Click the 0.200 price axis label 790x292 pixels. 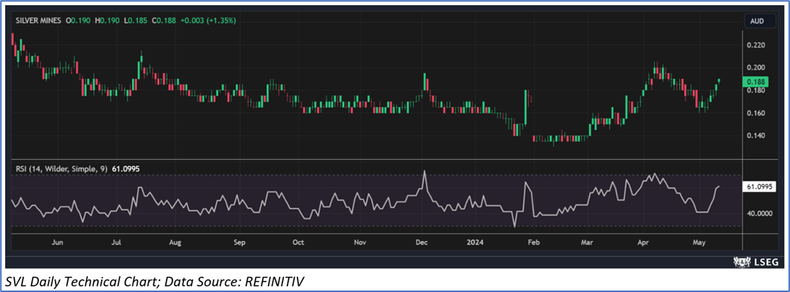758,68
